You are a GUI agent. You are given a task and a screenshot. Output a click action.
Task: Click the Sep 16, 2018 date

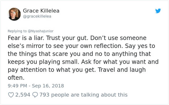pos(48,86)
